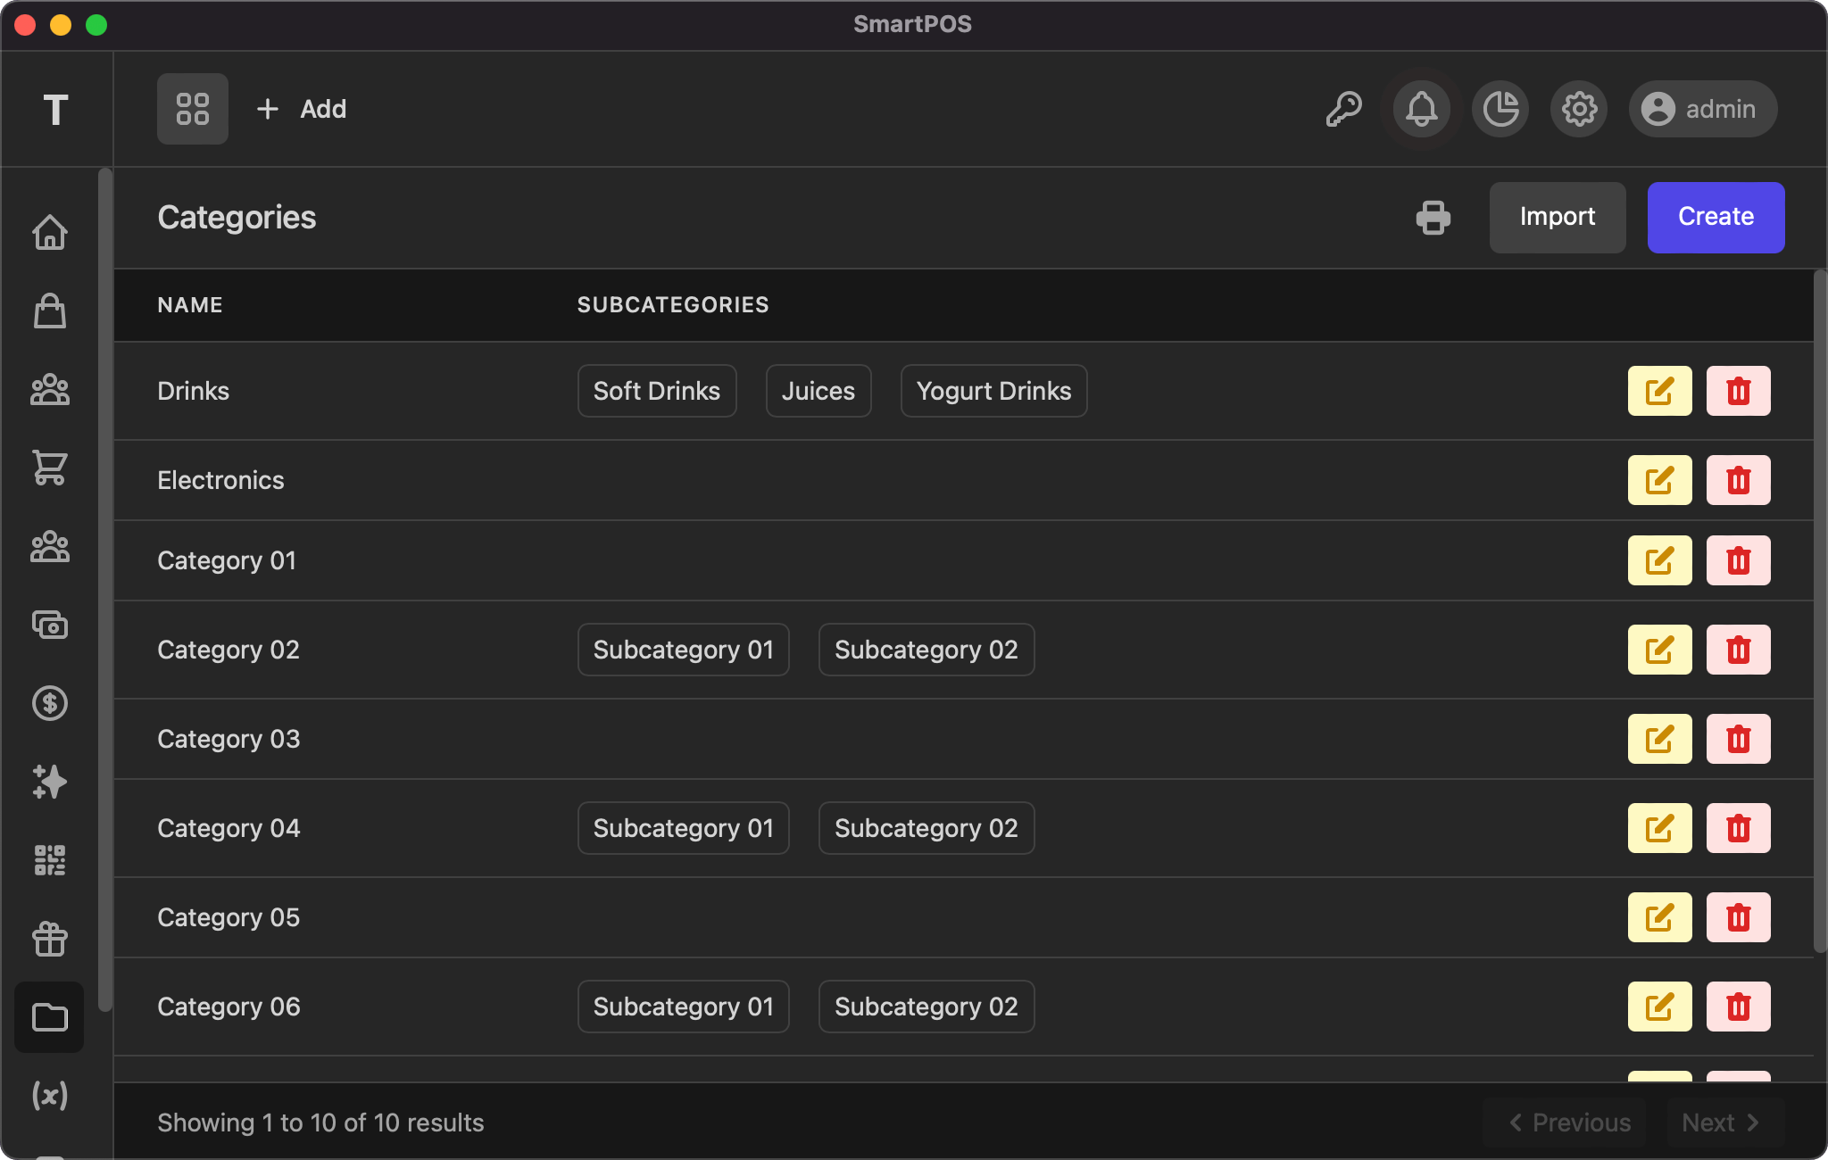Screen dimensions: 1828x1160
Task: Click the sparkles AI icon in sidebar
Action: (50, 783)
